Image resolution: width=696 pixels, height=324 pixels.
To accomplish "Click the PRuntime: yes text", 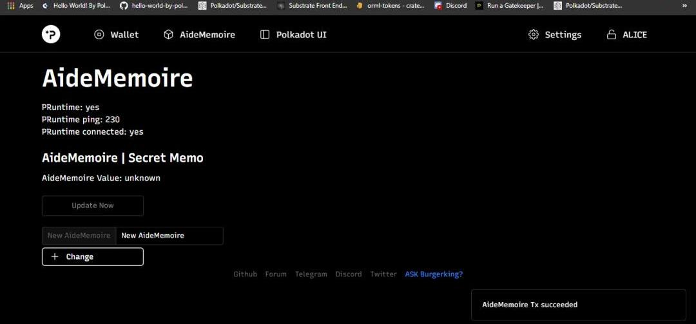I will click(71, 108).
